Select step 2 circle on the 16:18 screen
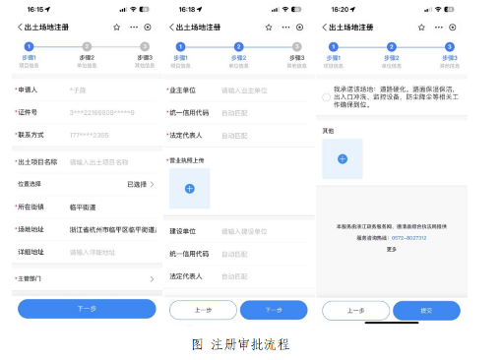 click(x=238, y=47)
